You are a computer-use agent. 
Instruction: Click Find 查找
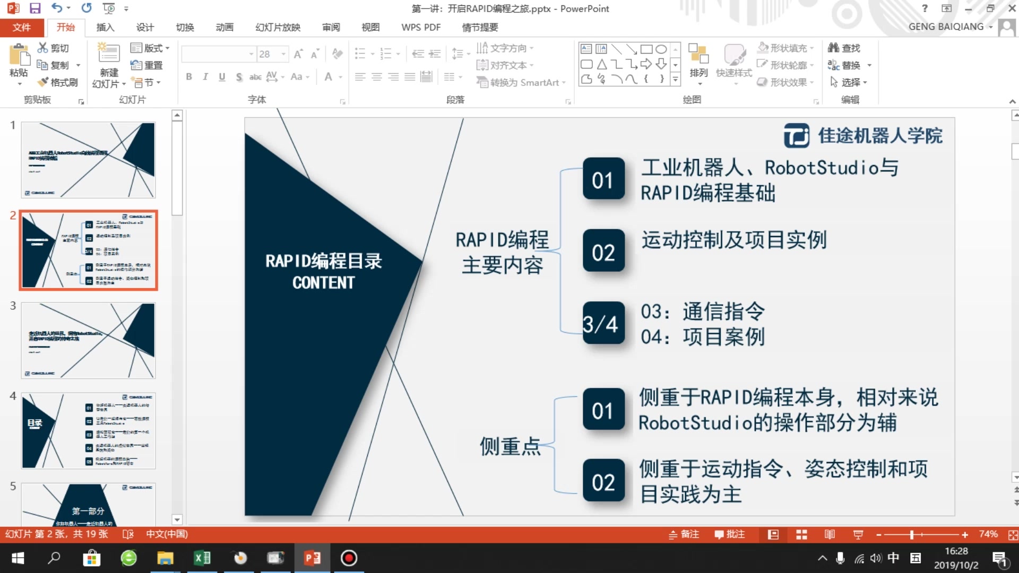click(844, 48)
